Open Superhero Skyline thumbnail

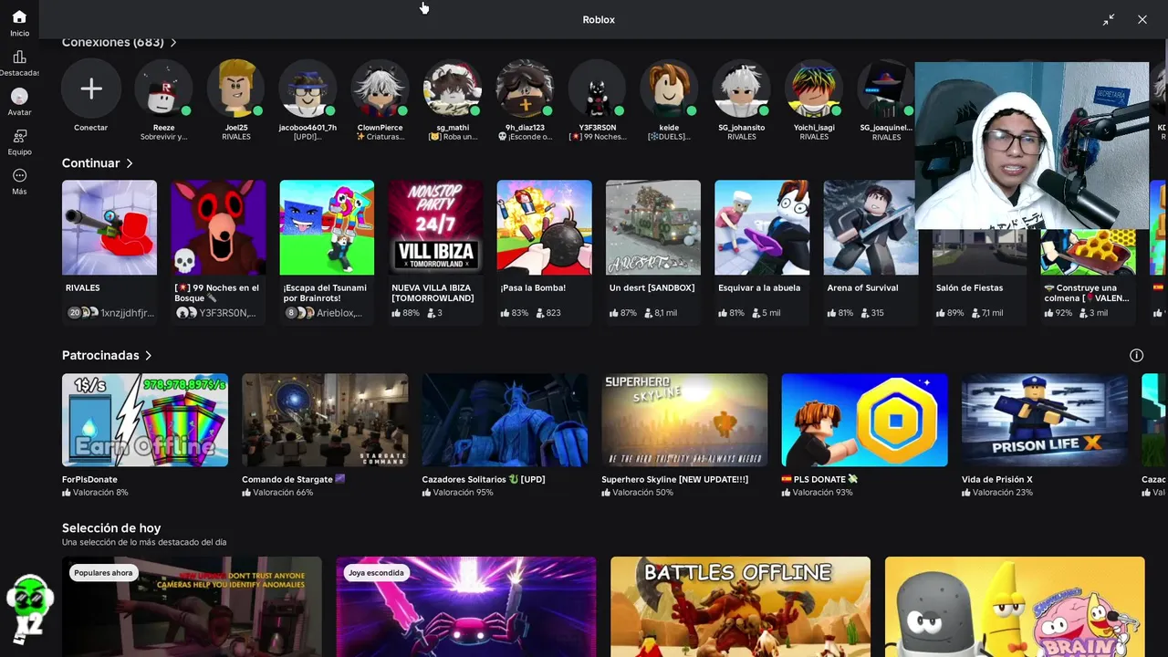(x=684, y=420)
